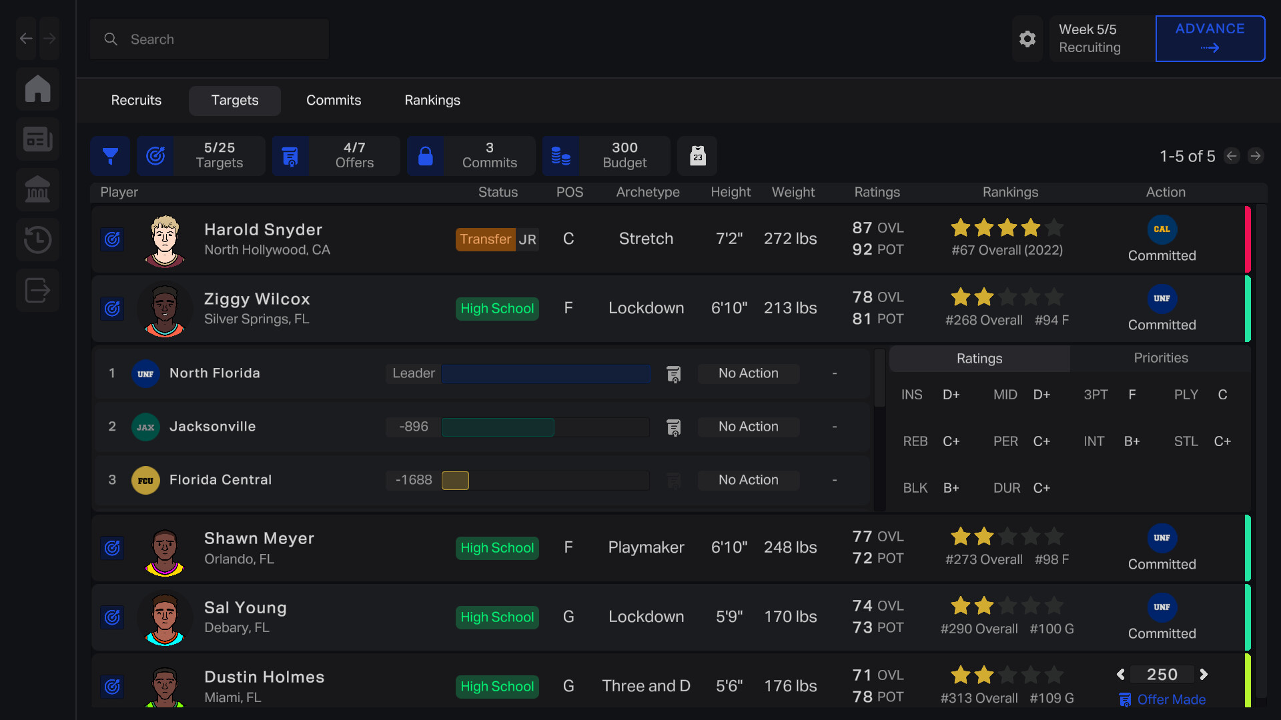This screenshot has height=720, width=1281.
Task: Open the Home screen from the sidebar
Action: 37,89
